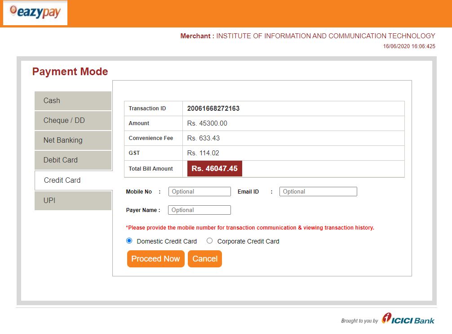The height and width of the screenshot is (334, 452).
Task: Choose the Debit Card payment tab
Action: click(72, 160)
